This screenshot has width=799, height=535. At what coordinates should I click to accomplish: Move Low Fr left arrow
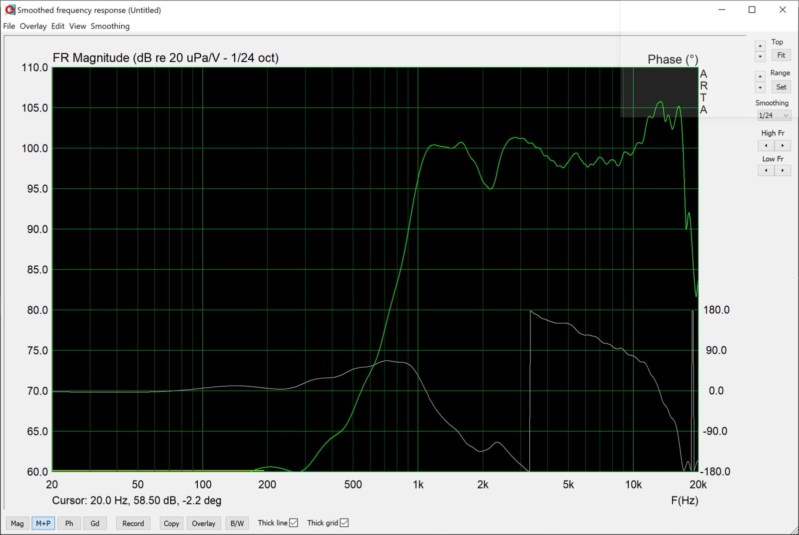tap(766, 171)
